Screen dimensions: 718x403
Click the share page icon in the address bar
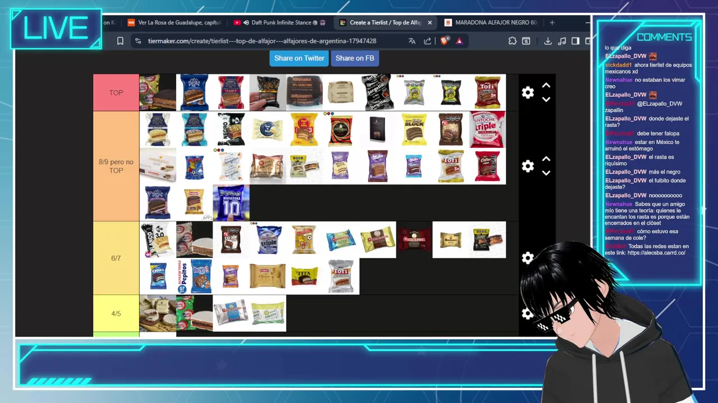[x=427, y=41]
